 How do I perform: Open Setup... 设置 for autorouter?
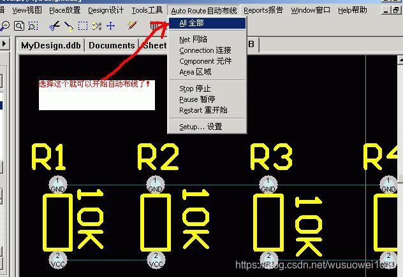click(207, 127)
